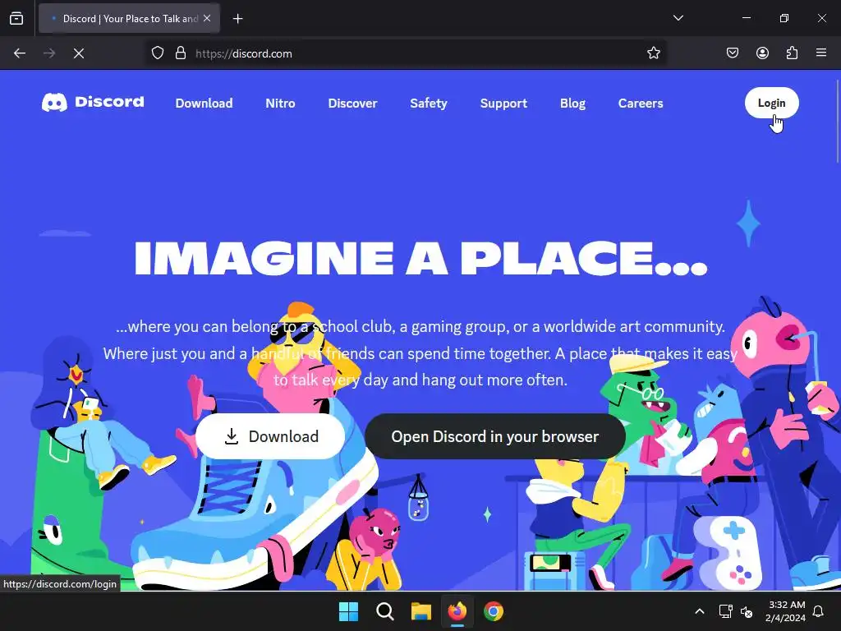Viewport: 841px width, 631px height.
Task: Open the Discover navigation link
Action: (352, 103)
